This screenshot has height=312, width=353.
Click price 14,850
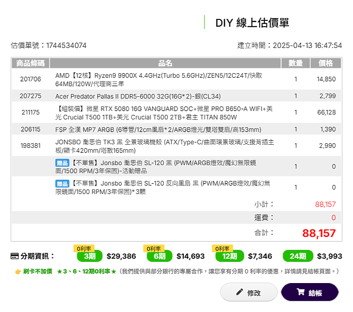326,79
